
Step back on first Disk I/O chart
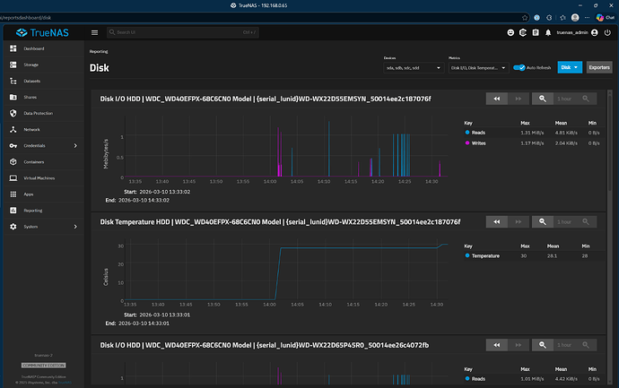[497, 99]
